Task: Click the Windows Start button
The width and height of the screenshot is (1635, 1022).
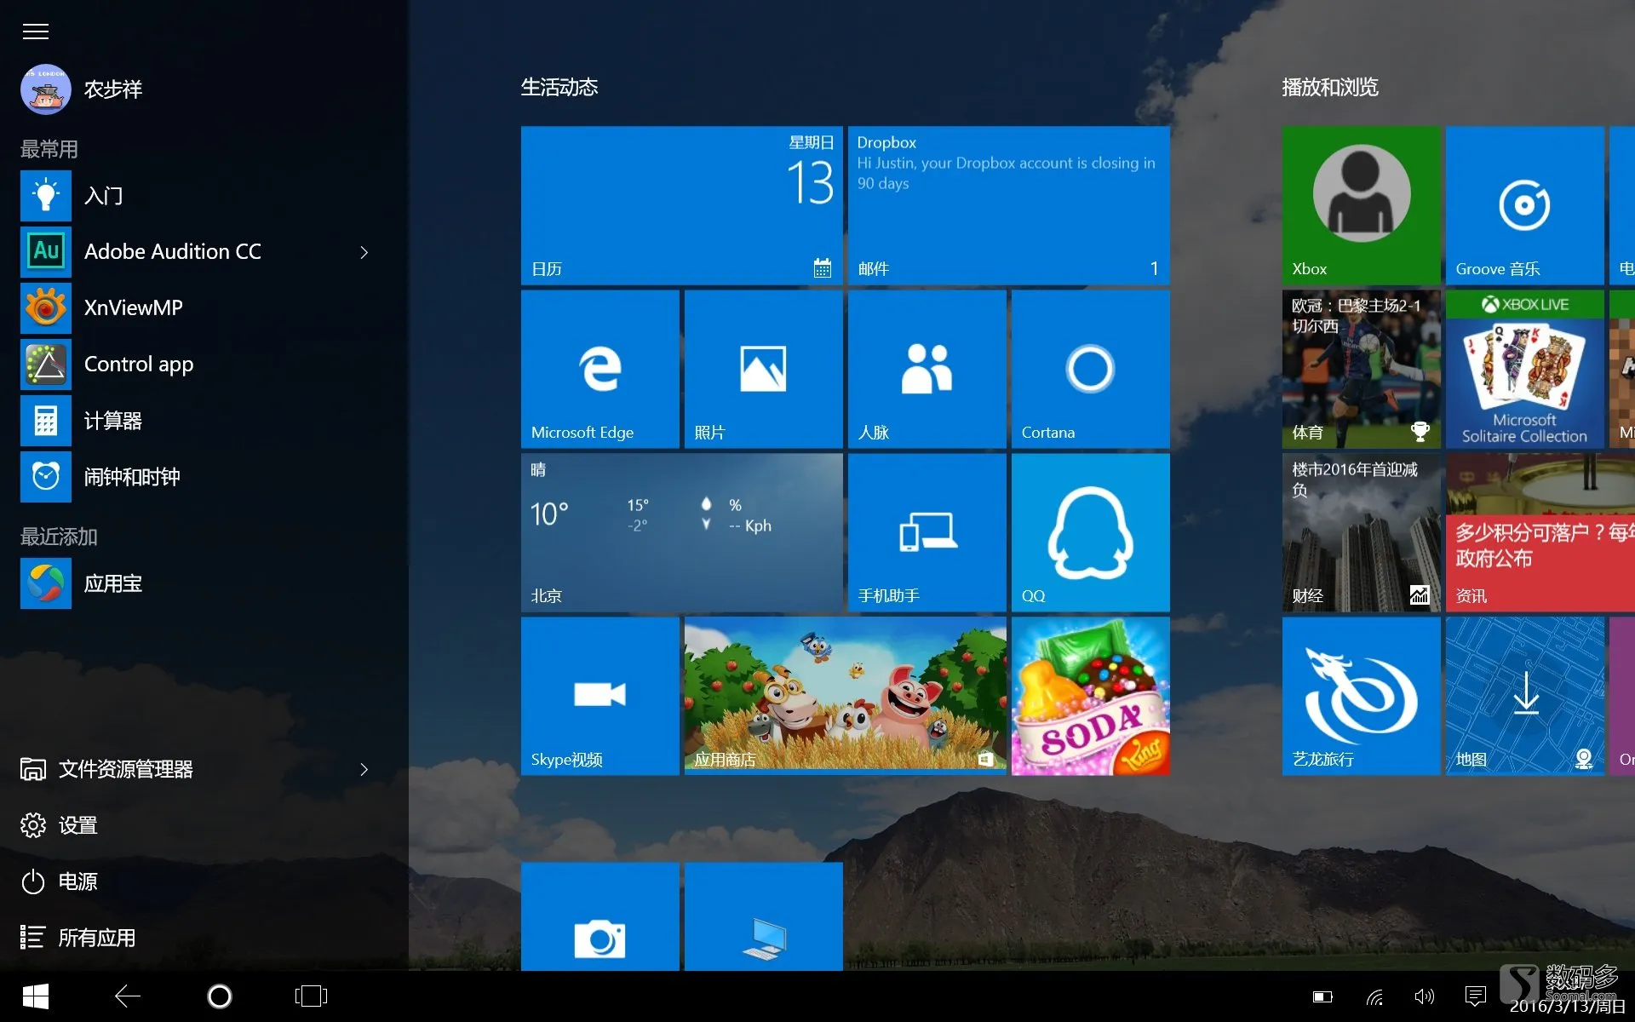Action: (36, 996)
